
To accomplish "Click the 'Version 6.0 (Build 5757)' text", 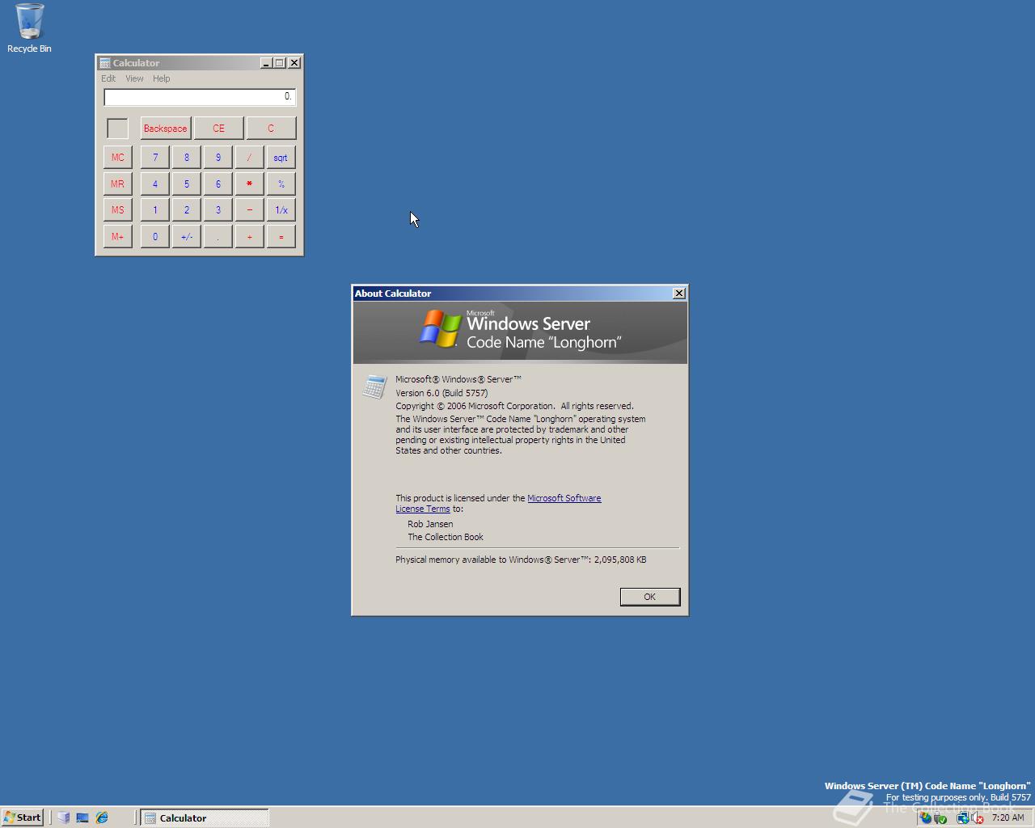I will 441,393.
